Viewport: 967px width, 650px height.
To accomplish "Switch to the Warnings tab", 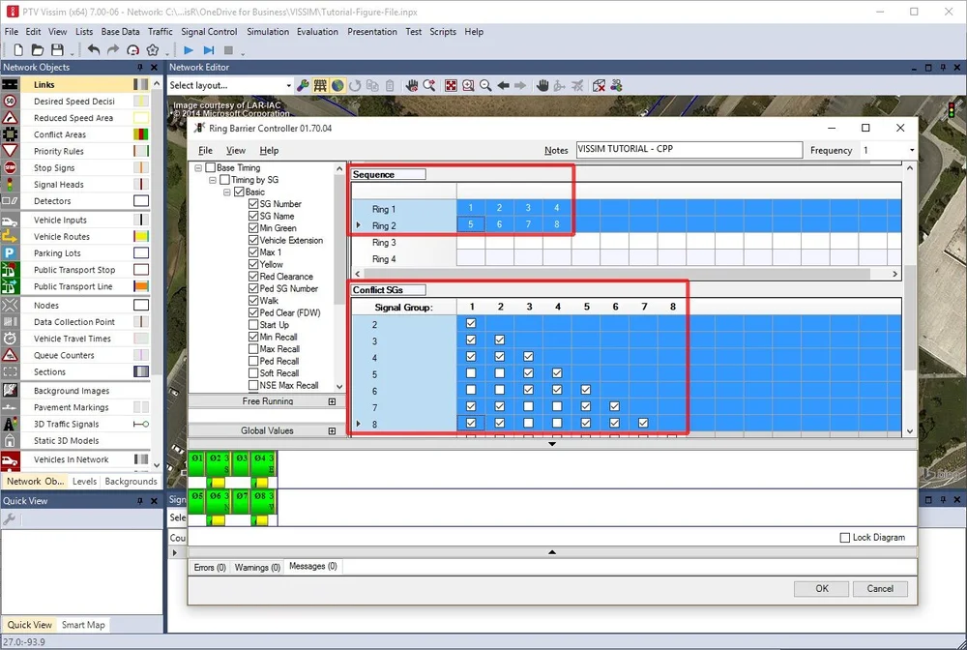I will (x=256, y=567).
